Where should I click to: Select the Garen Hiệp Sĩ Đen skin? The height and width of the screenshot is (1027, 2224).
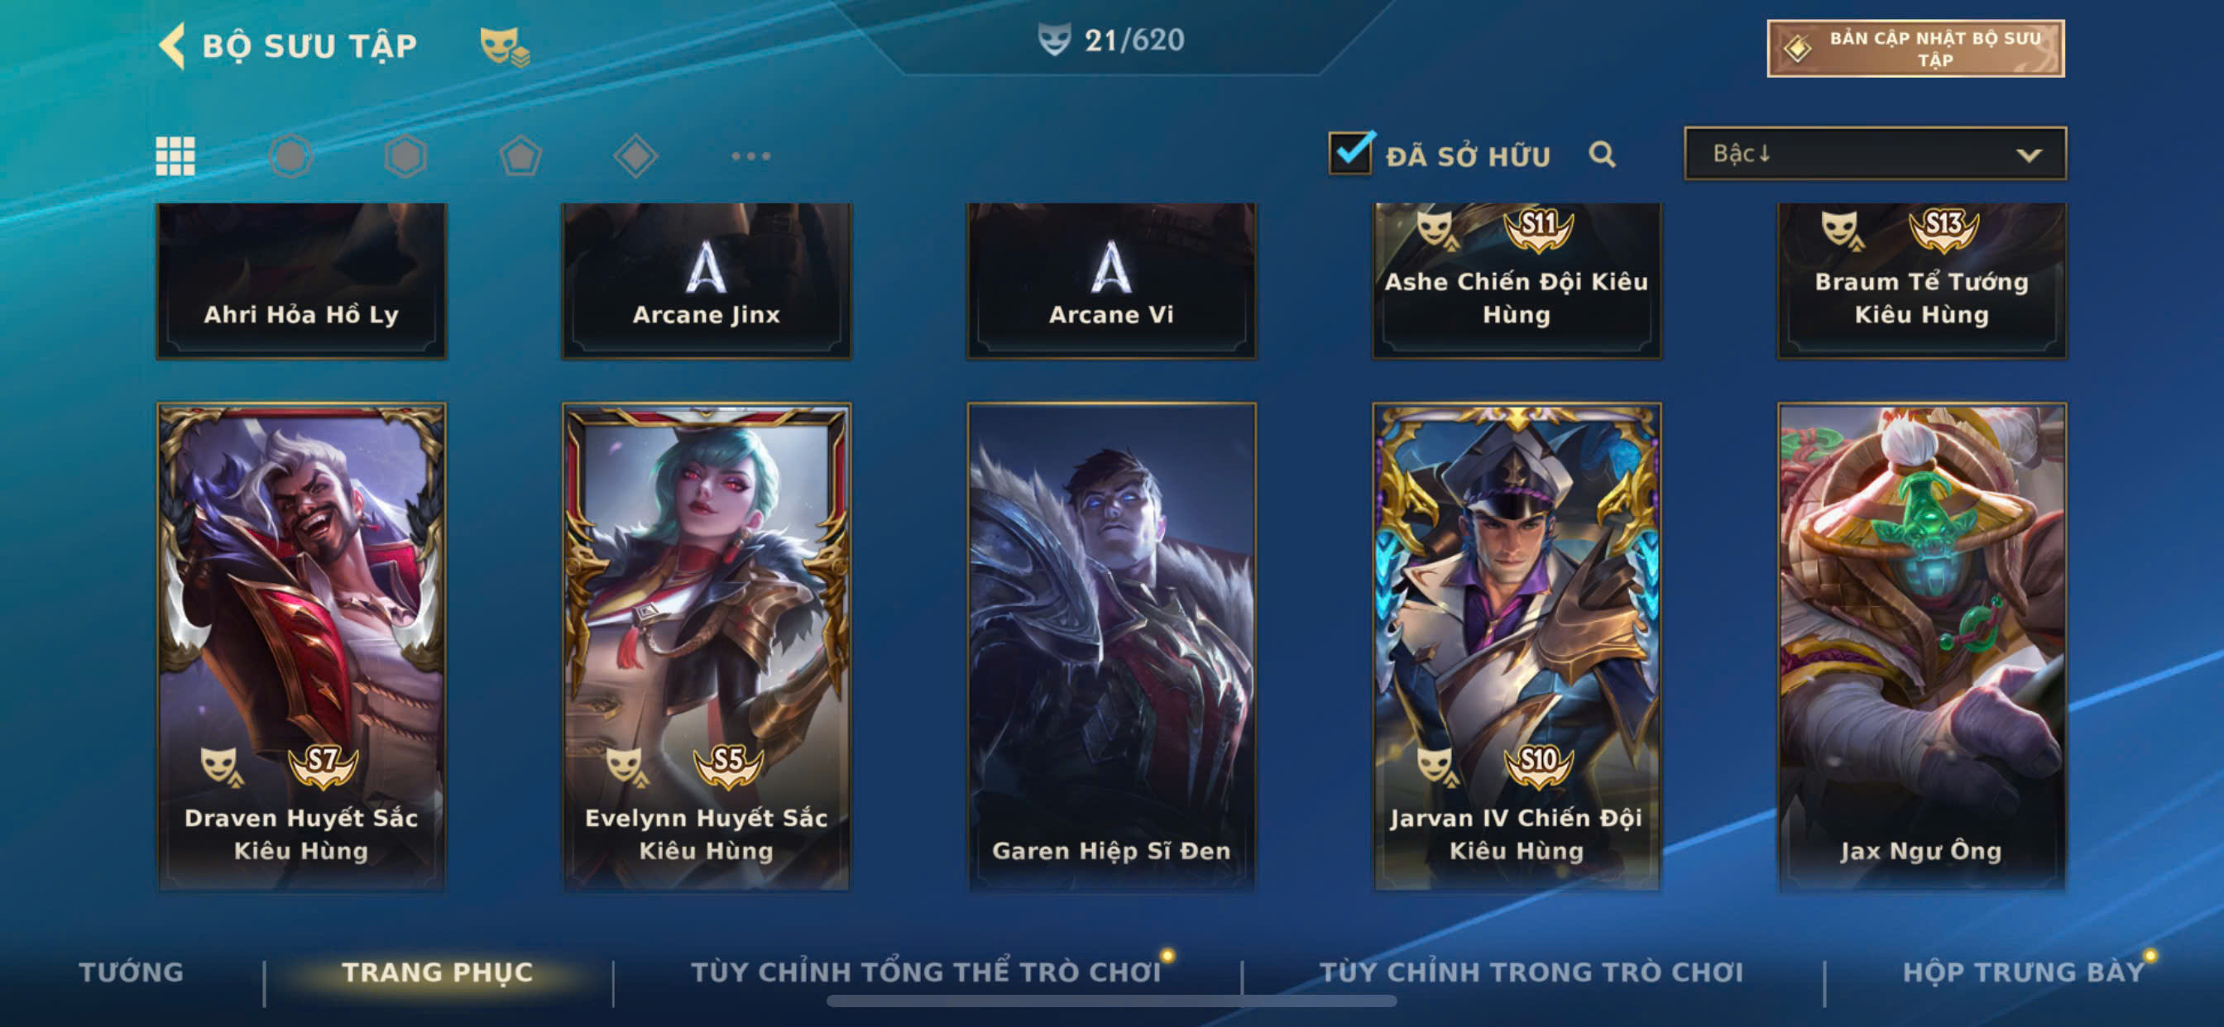(x=1111, y=647)
